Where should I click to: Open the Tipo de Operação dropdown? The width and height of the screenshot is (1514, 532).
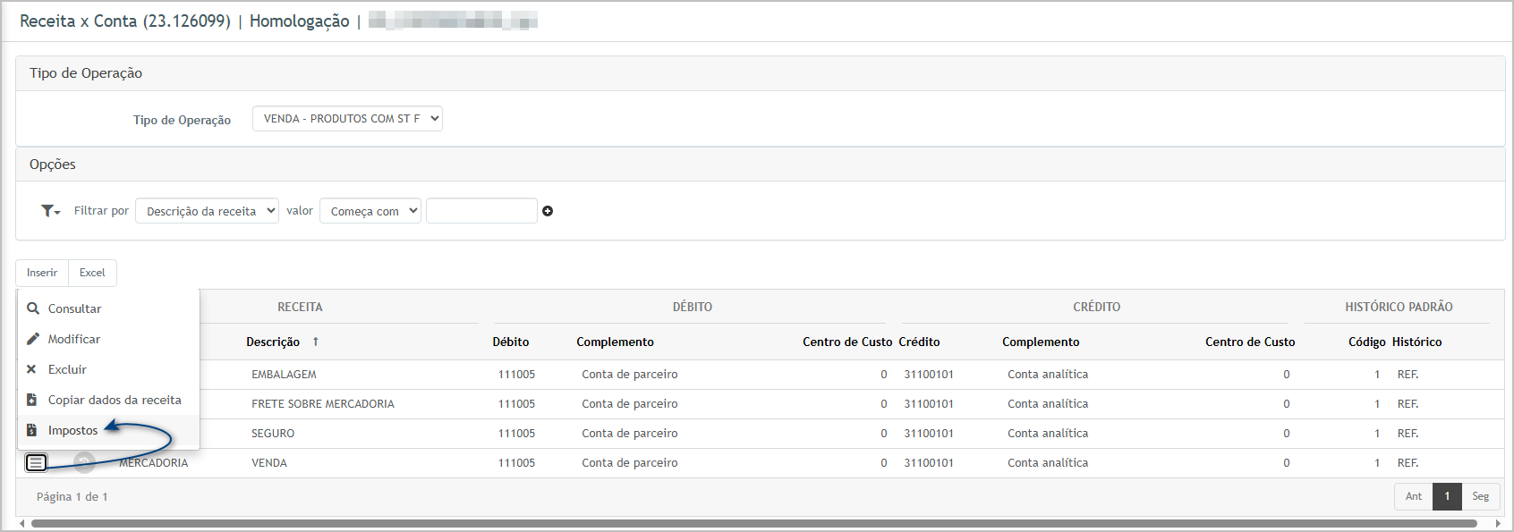(347, 119)
